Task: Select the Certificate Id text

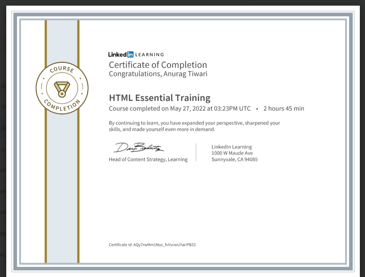Action: pos(152,245)
